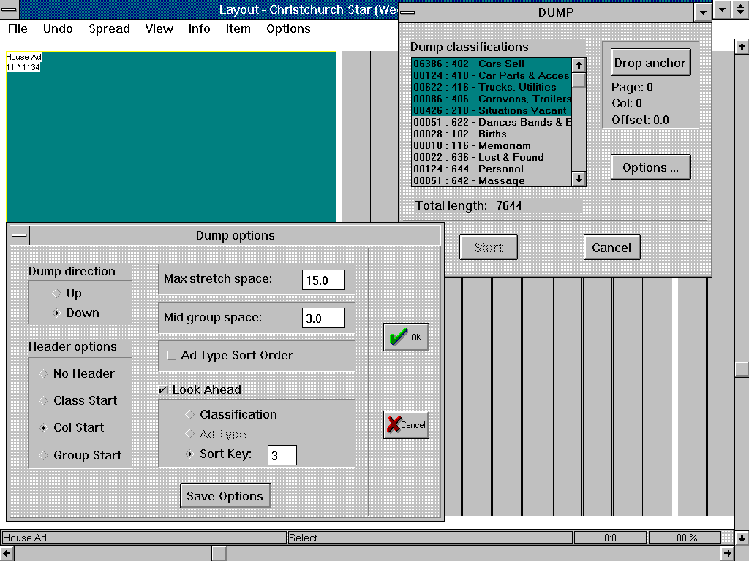The height and width of the screenshot is (561, 749).
Task: Open the Dump options control menu box
Action: pos(20,235)
